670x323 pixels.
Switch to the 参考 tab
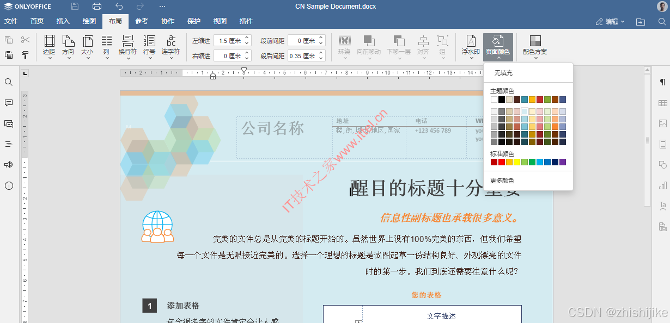tap(142, 21)
